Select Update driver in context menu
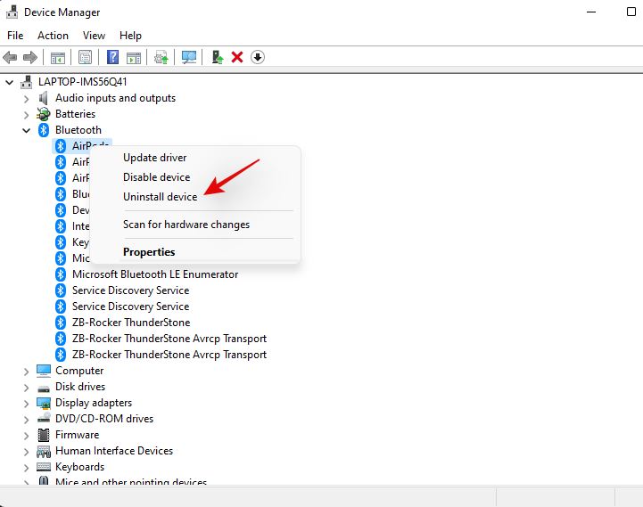Screen dimensions: 643x507 tap(154, 158)
